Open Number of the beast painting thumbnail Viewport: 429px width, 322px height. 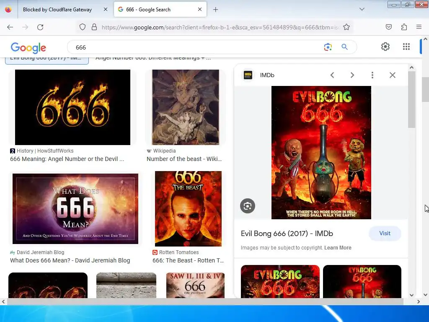pos(186,107)
